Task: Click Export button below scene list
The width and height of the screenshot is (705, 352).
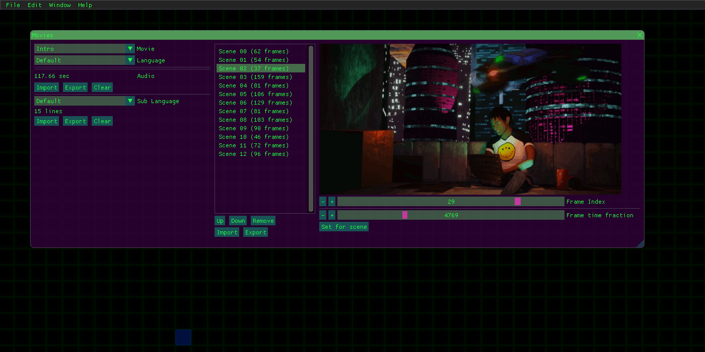Action: tap(256, 232)
